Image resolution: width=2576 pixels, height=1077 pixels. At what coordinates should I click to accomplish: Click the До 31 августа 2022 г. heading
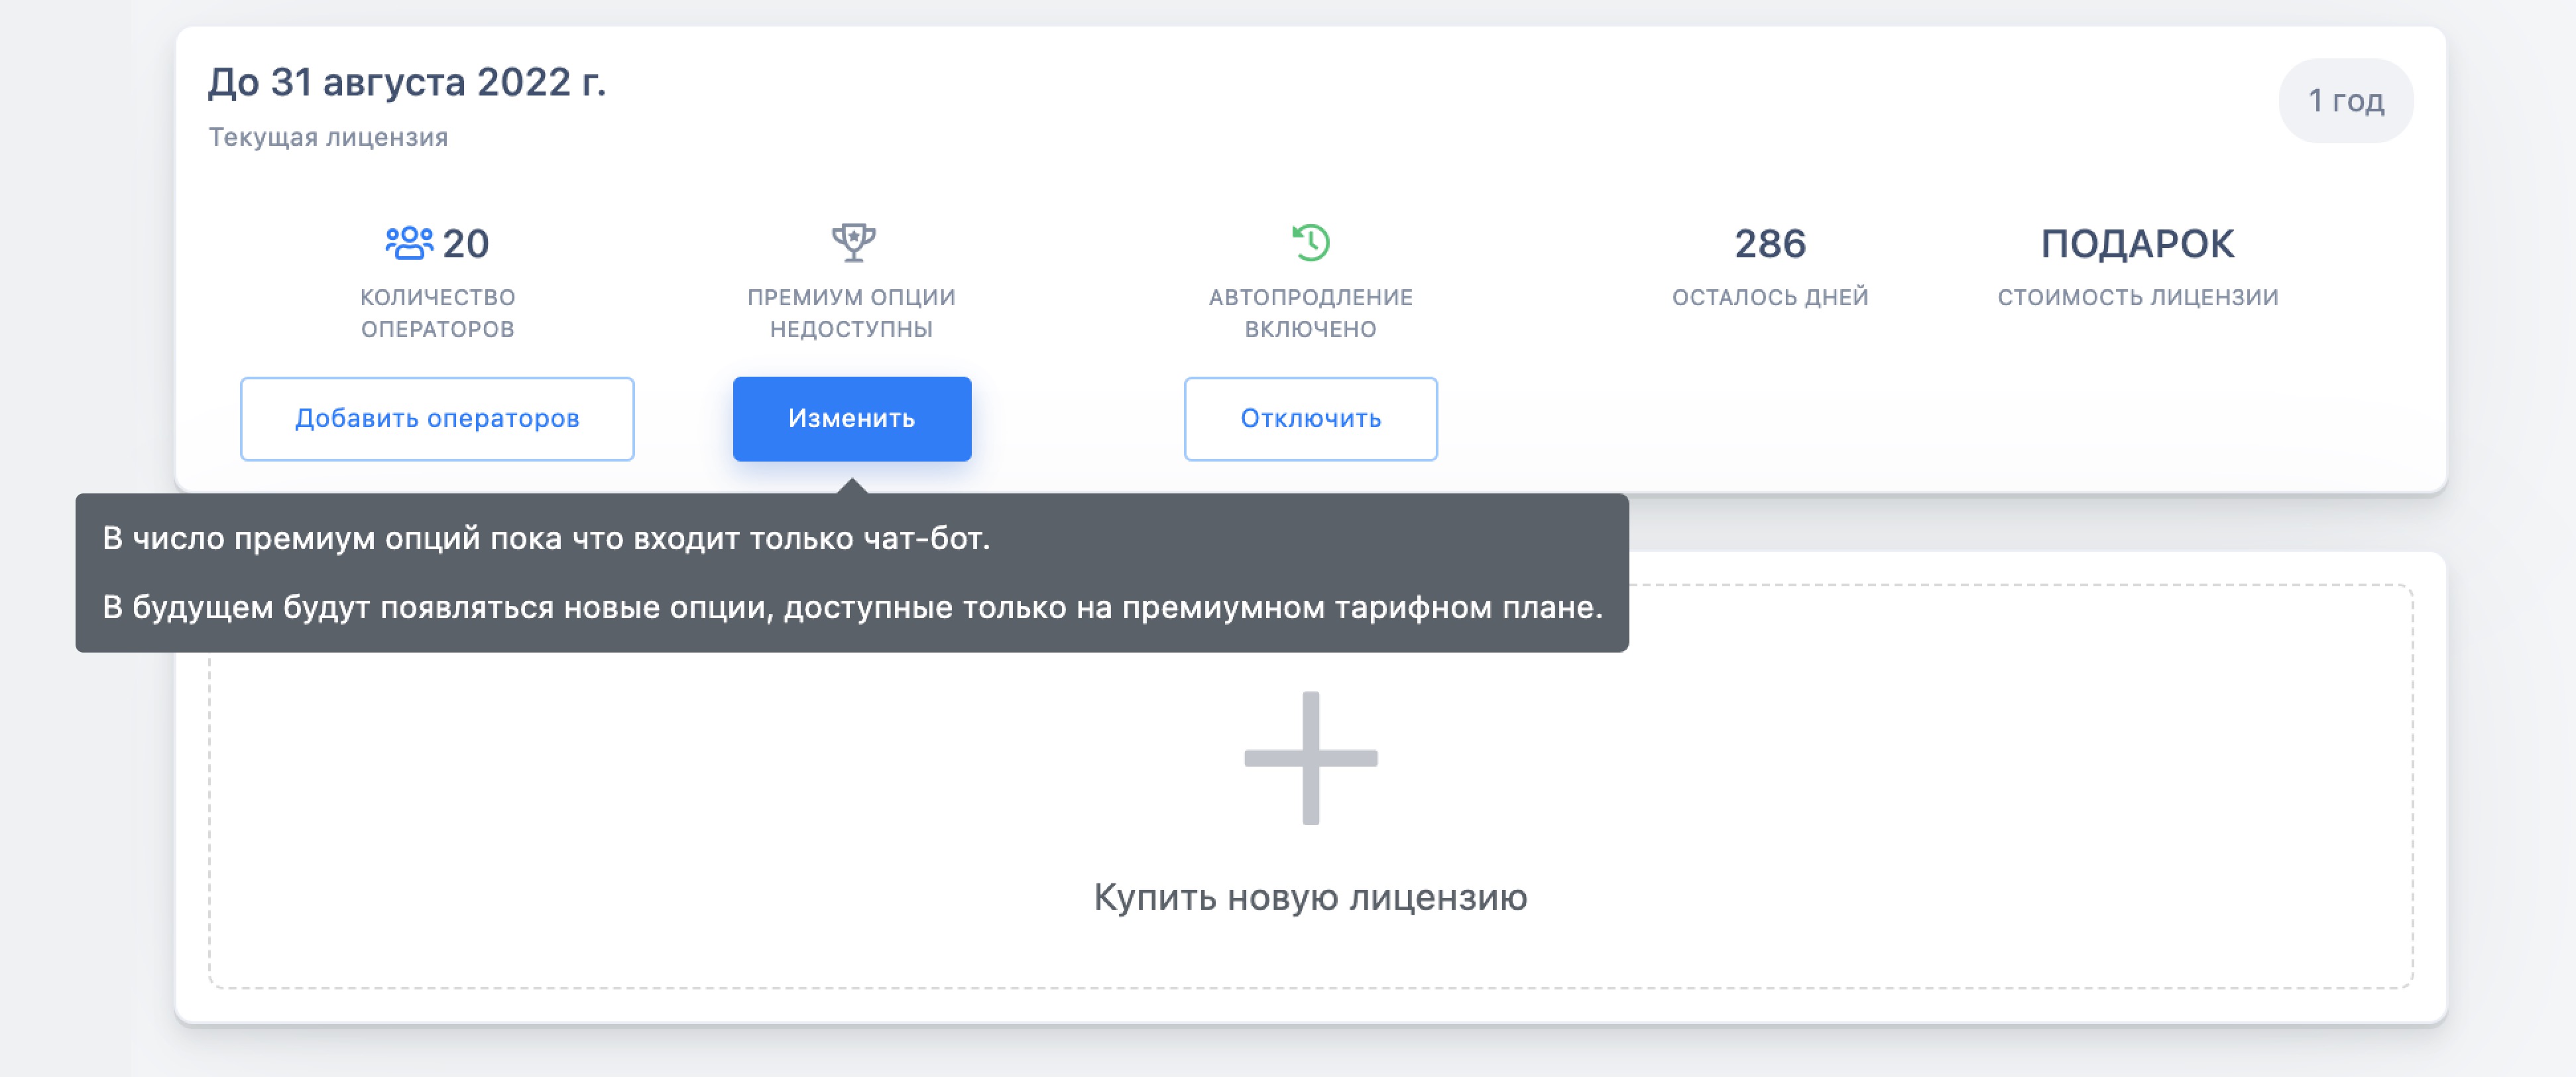click(407, 82)
